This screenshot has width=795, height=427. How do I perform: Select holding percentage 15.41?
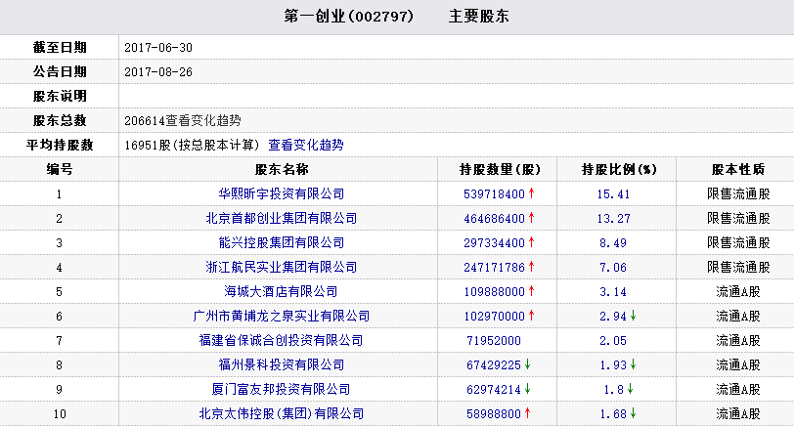(x=613, y=194)
